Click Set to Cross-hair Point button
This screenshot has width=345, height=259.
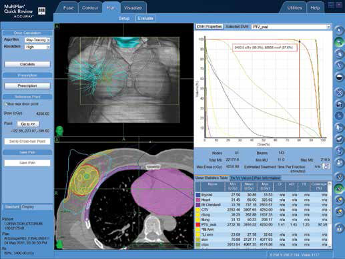(27, 142)
